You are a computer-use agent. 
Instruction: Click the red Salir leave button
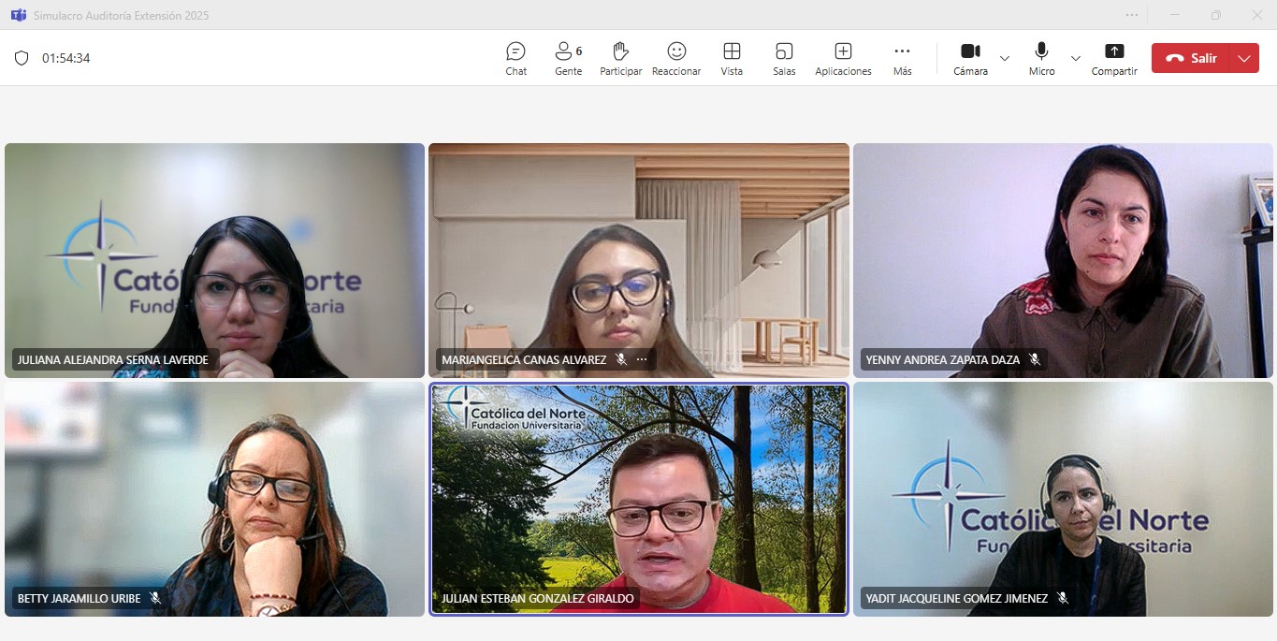(x=1191, y=58)
